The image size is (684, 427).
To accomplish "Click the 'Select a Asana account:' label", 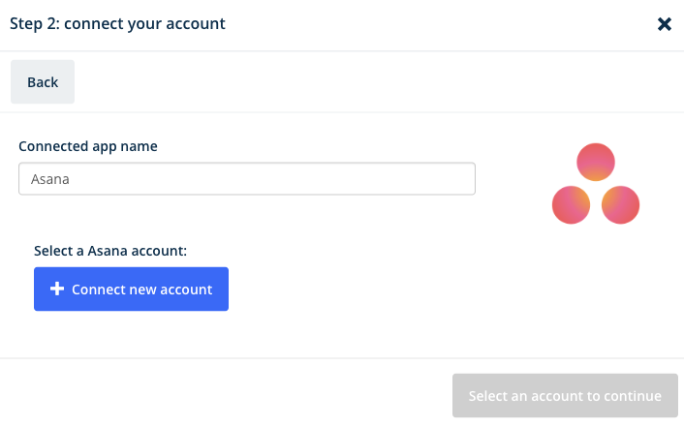I will tap(110, 251).
